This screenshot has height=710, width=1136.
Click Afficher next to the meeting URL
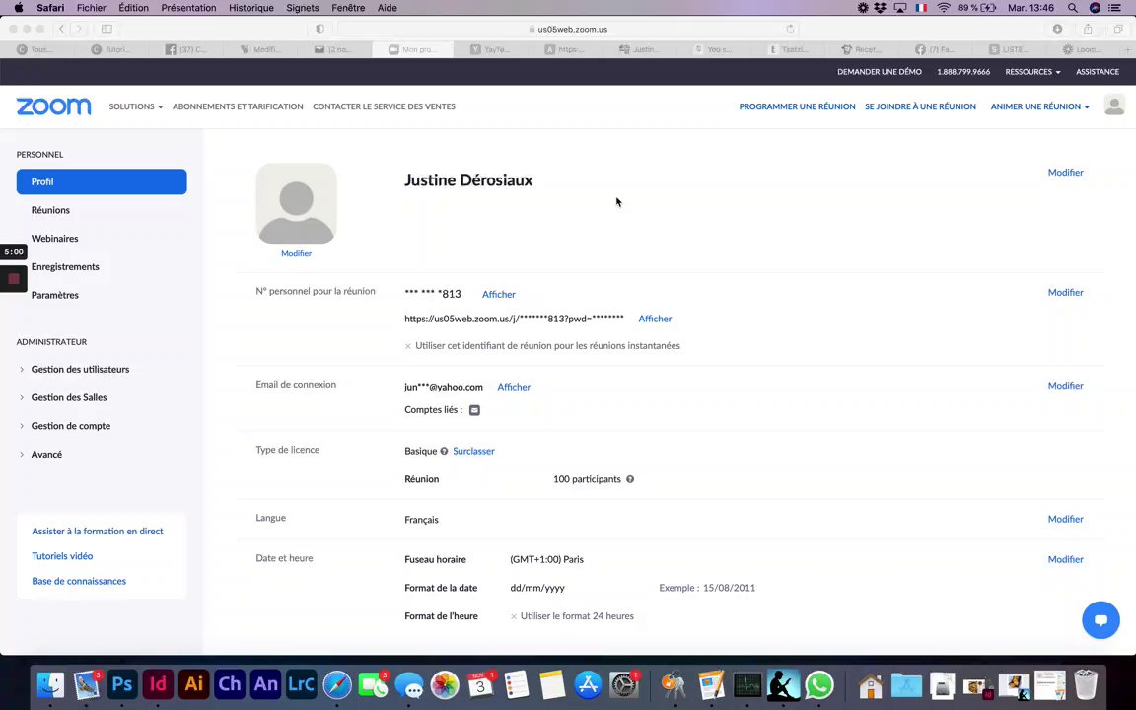tap(655, 319)
